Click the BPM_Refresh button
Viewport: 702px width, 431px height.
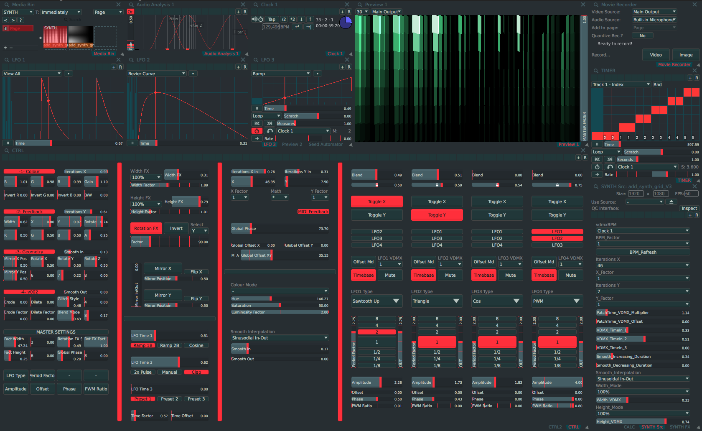click(x=643, y=252)
